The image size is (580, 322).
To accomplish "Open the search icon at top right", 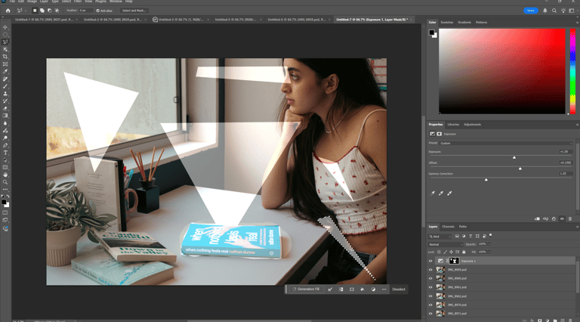I will pos(554,11).
